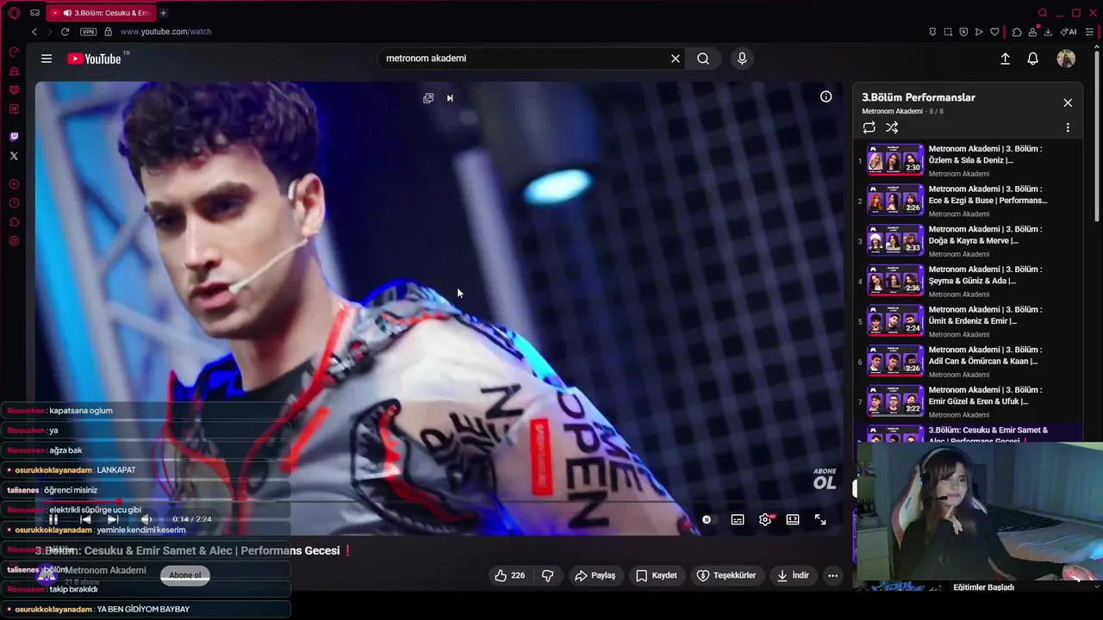Toggle playlist loop
Screen dimensions: 1103x620
pos(869,127)
